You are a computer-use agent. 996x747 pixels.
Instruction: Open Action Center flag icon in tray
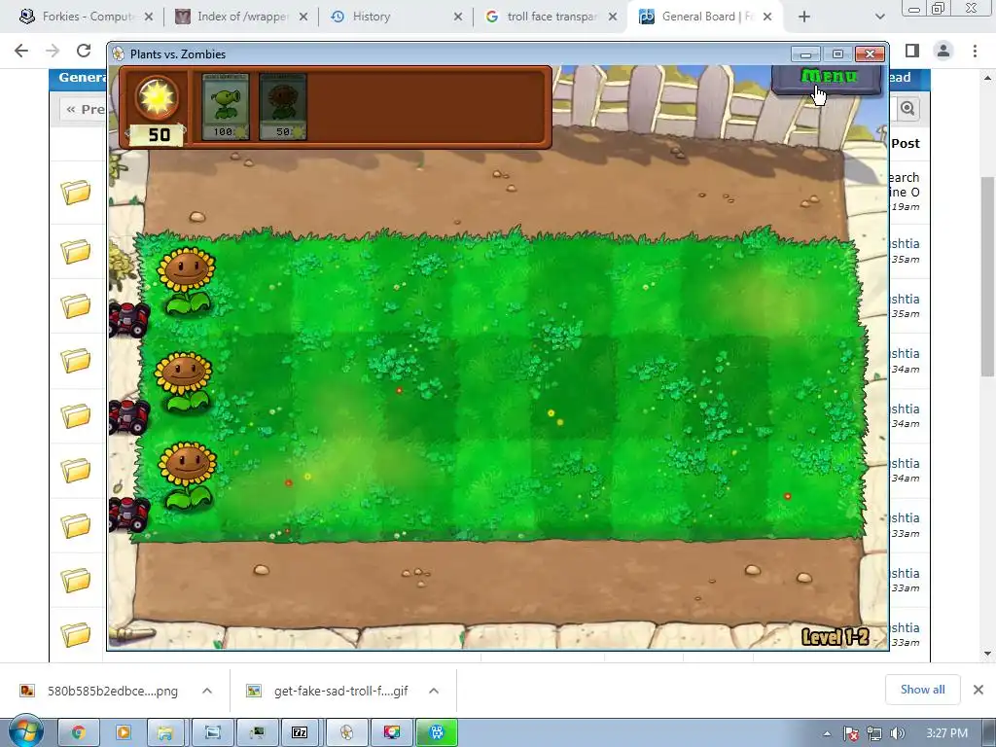851,733
